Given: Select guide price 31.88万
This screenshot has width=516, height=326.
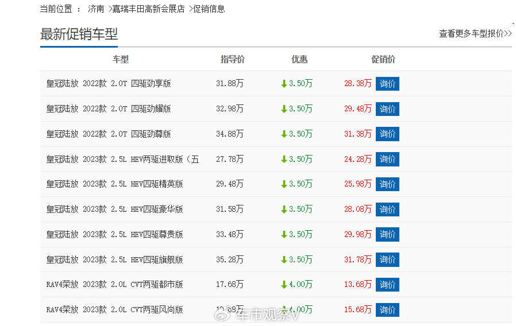Looking at the screenshot, I should click(230, 83).
